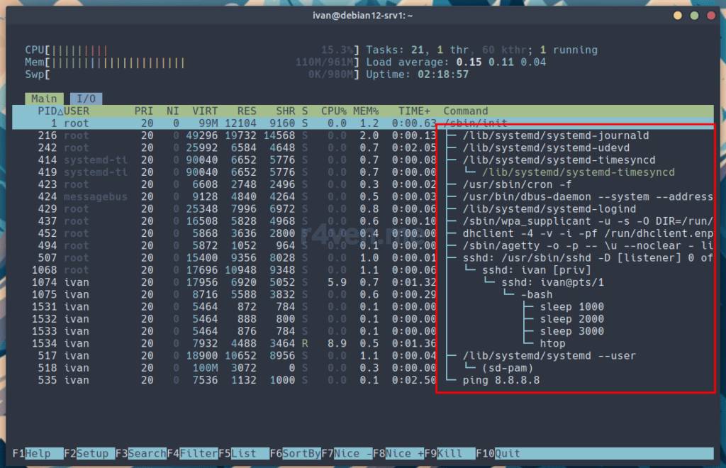The height and width of the screenshot is (468, 726).
Task: Select the htop process row in the tree
Action: tap(552, 343)
